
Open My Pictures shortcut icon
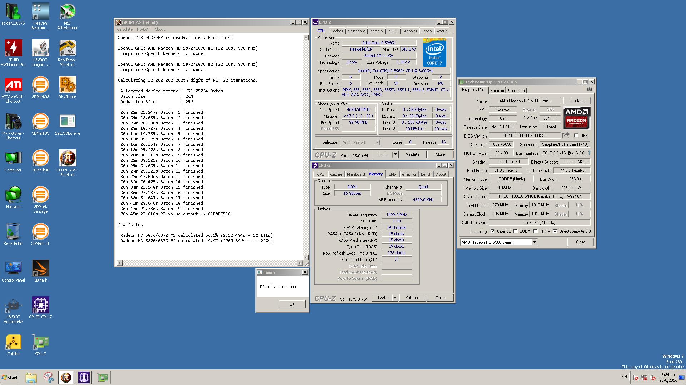click(13, 127)
